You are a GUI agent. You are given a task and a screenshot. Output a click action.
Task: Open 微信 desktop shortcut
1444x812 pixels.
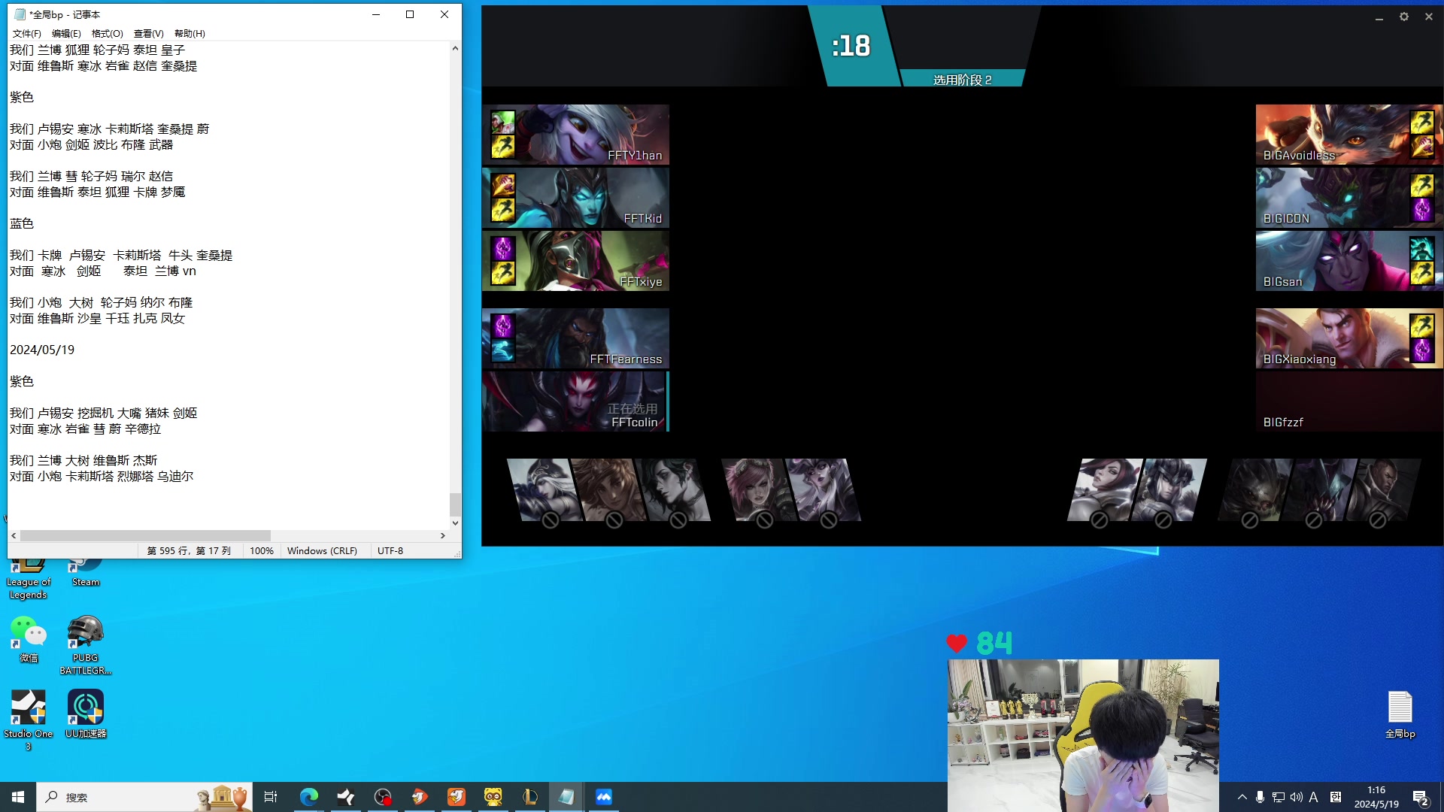click(28, 640)
